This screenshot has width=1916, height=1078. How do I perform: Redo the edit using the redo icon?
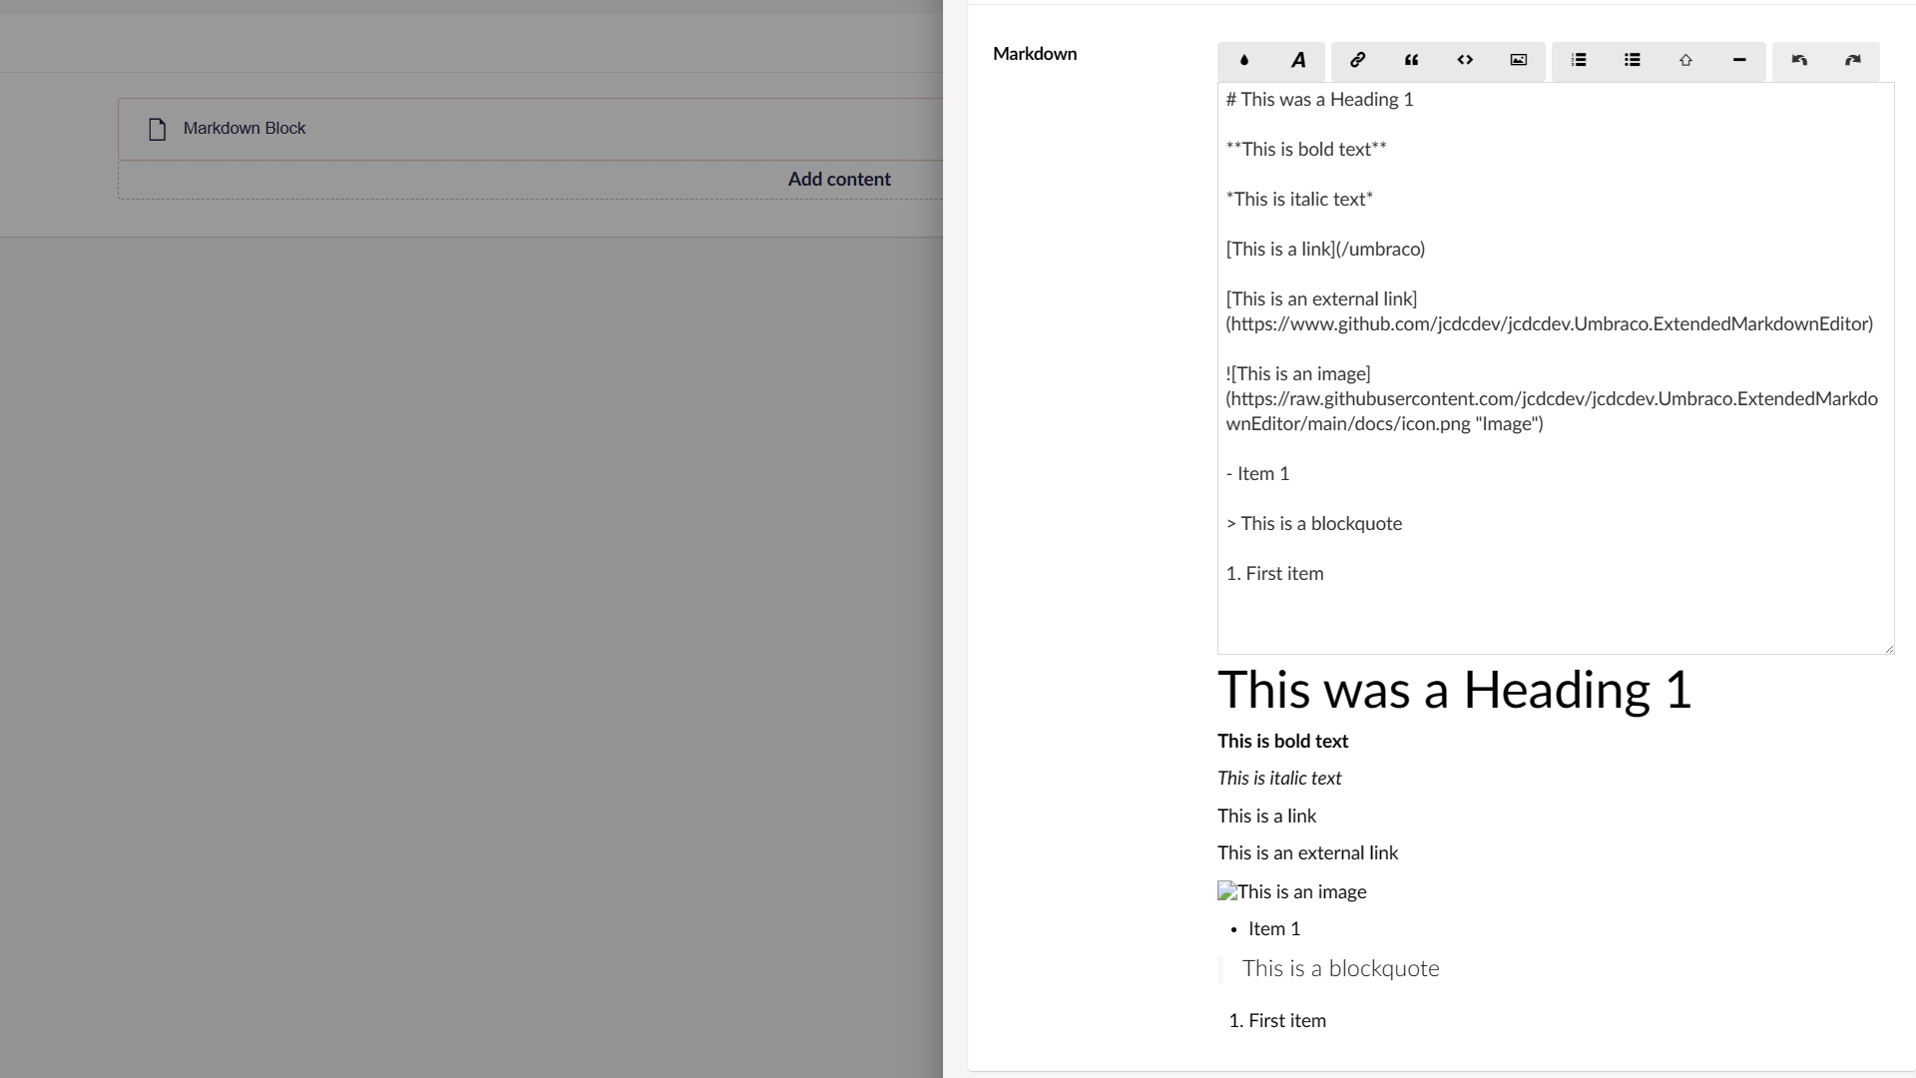[1853, 60]
